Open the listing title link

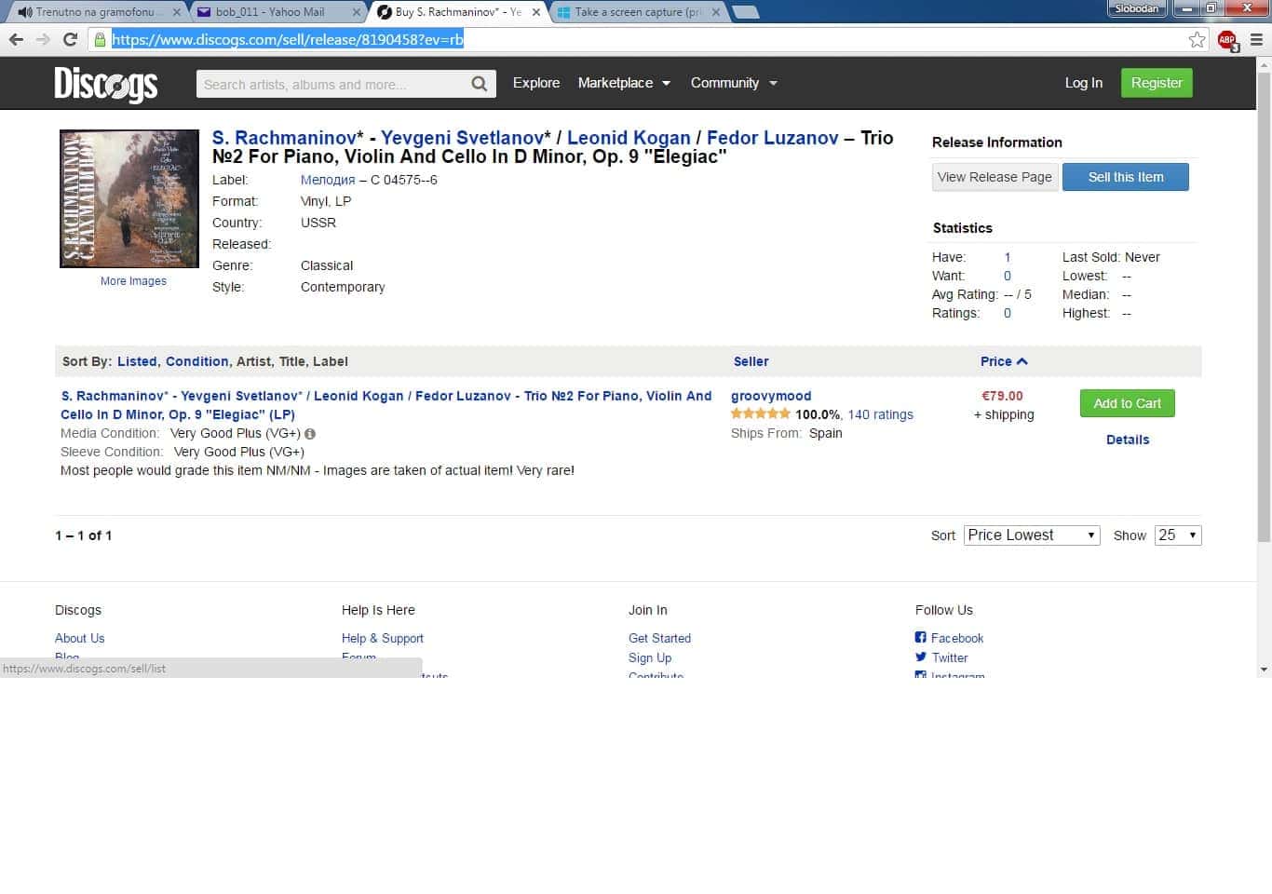[386, 405]
